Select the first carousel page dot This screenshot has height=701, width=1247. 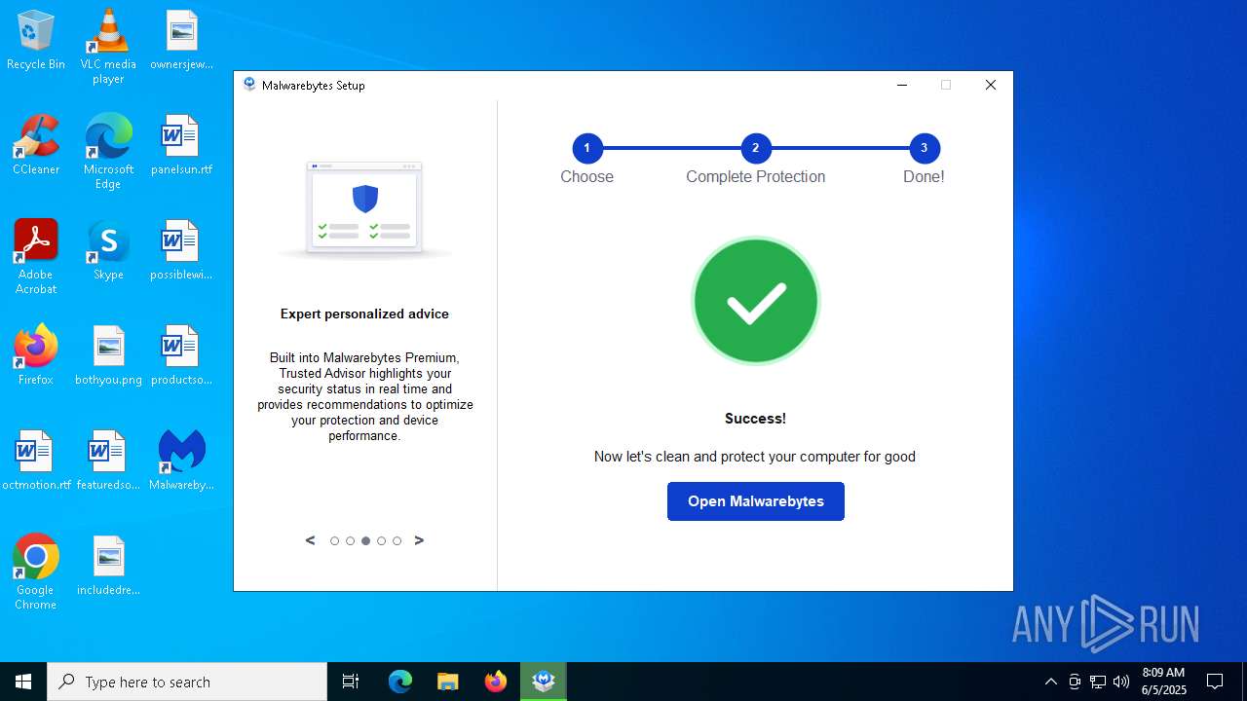334,541
